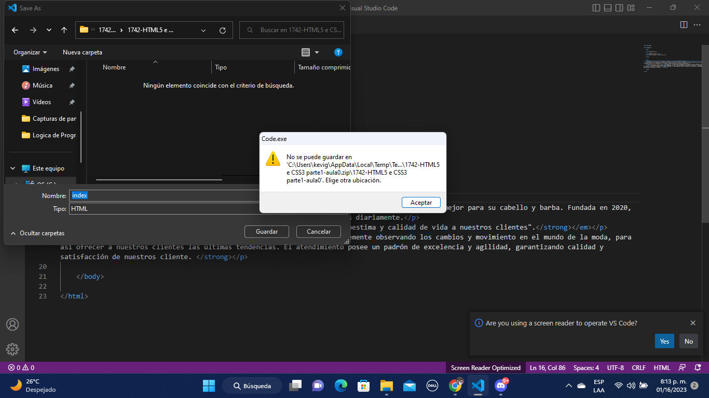The width and height of the screenshot is (709, 398).
Task: Open the Tipo file type combo box
Action: (208, 209)
